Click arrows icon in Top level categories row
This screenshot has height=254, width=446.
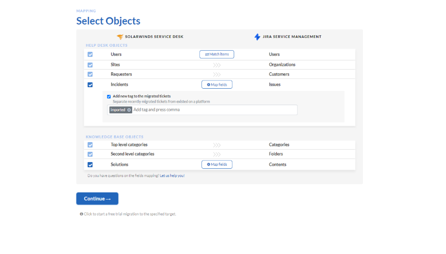tap(217, 145)
